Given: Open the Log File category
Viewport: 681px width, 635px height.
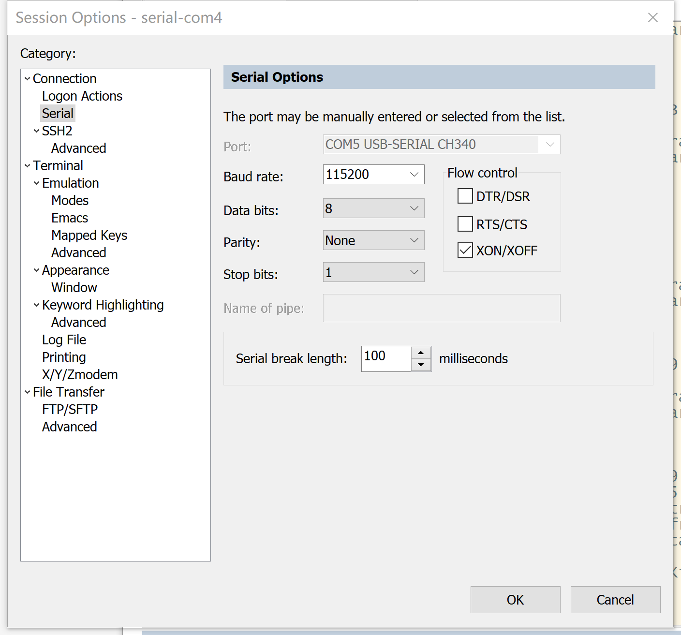Looking at the screenshot, I should [x=64, y=340].
